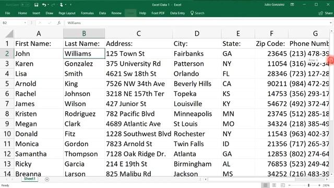The height and width of the screenshot is (188, 334).
Task: Switch to the Insert tab
Action: (x=36, y=13)
